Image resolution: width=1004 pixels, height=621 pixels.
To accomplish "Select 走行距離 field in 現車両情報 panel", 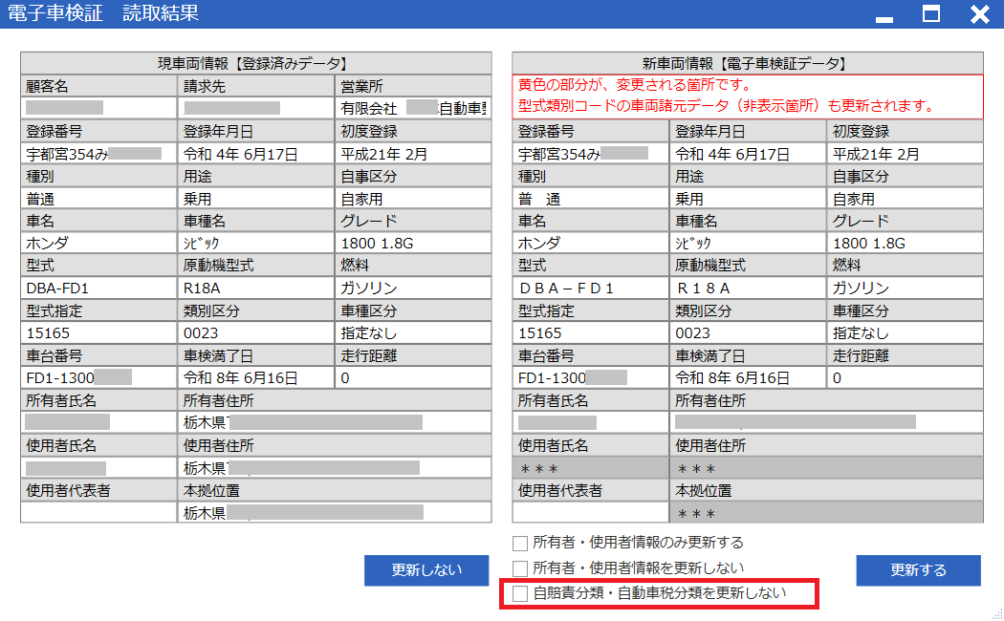I will tap(413, 377).
